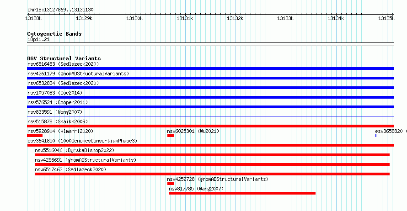Click the small red bar under nsv6025301
Screen dimensions: 407x211
[x=171, y=136]
